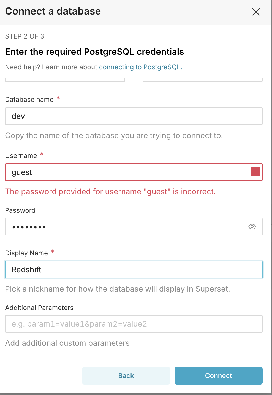Click the Add additional custom parameters hint
This screenshot has width=272, height=395.
click(67, 343)
